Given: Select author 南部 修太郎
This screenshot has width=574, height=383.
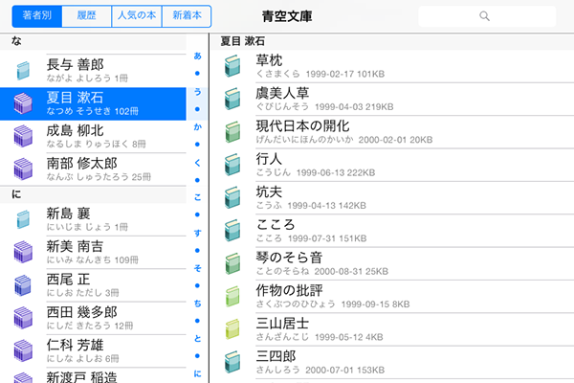Looking at the screenshot, I should 93,169.
